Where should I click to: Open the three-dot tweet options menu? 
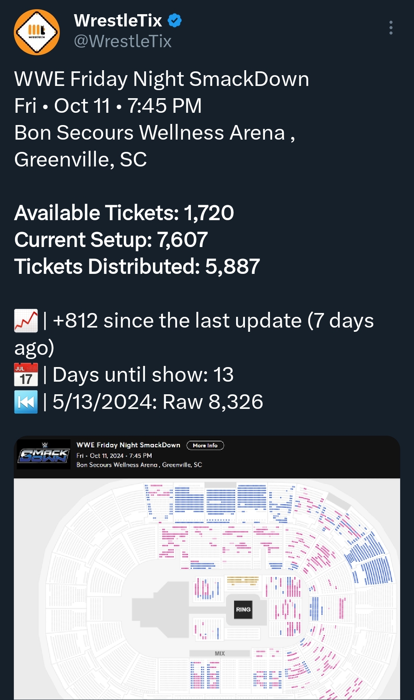coord(391,28)
